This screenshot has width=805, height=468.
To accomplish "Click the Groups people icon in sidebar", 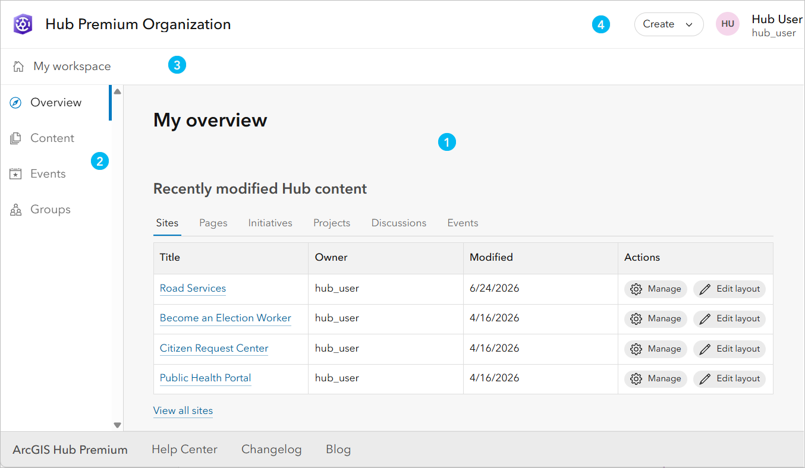I will tap(16, 210).
